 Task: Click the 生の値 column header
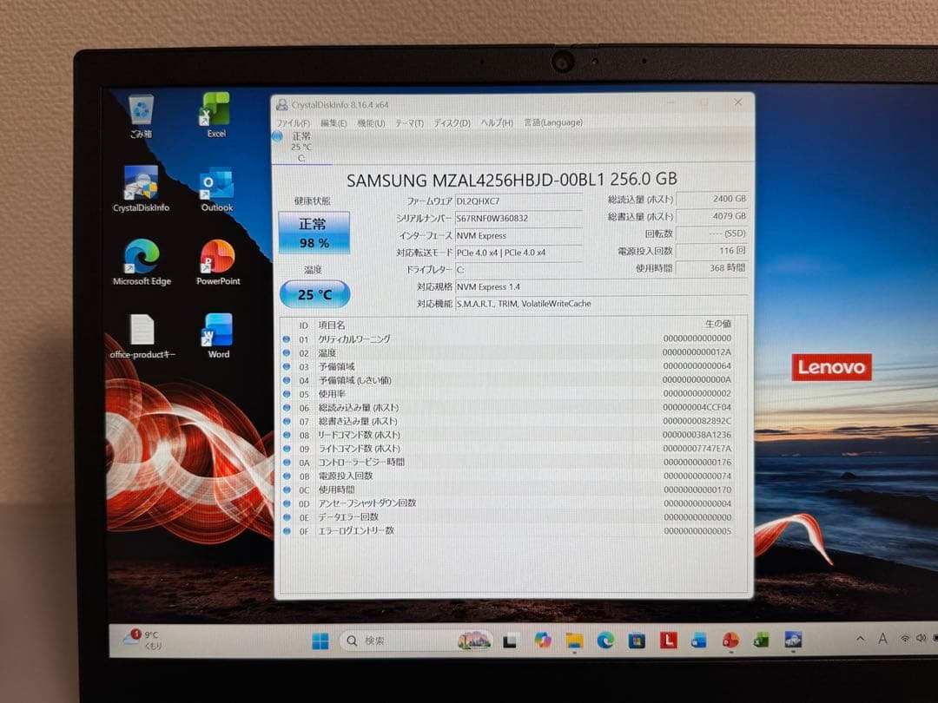point(718,324)
